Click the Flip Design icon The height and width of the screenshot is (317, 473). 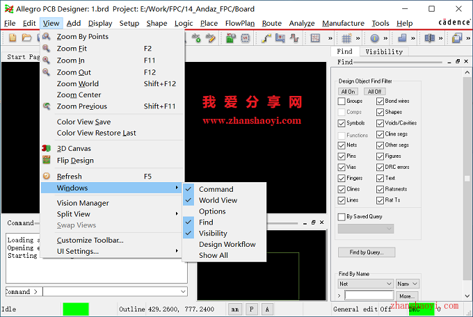point(47,160)
